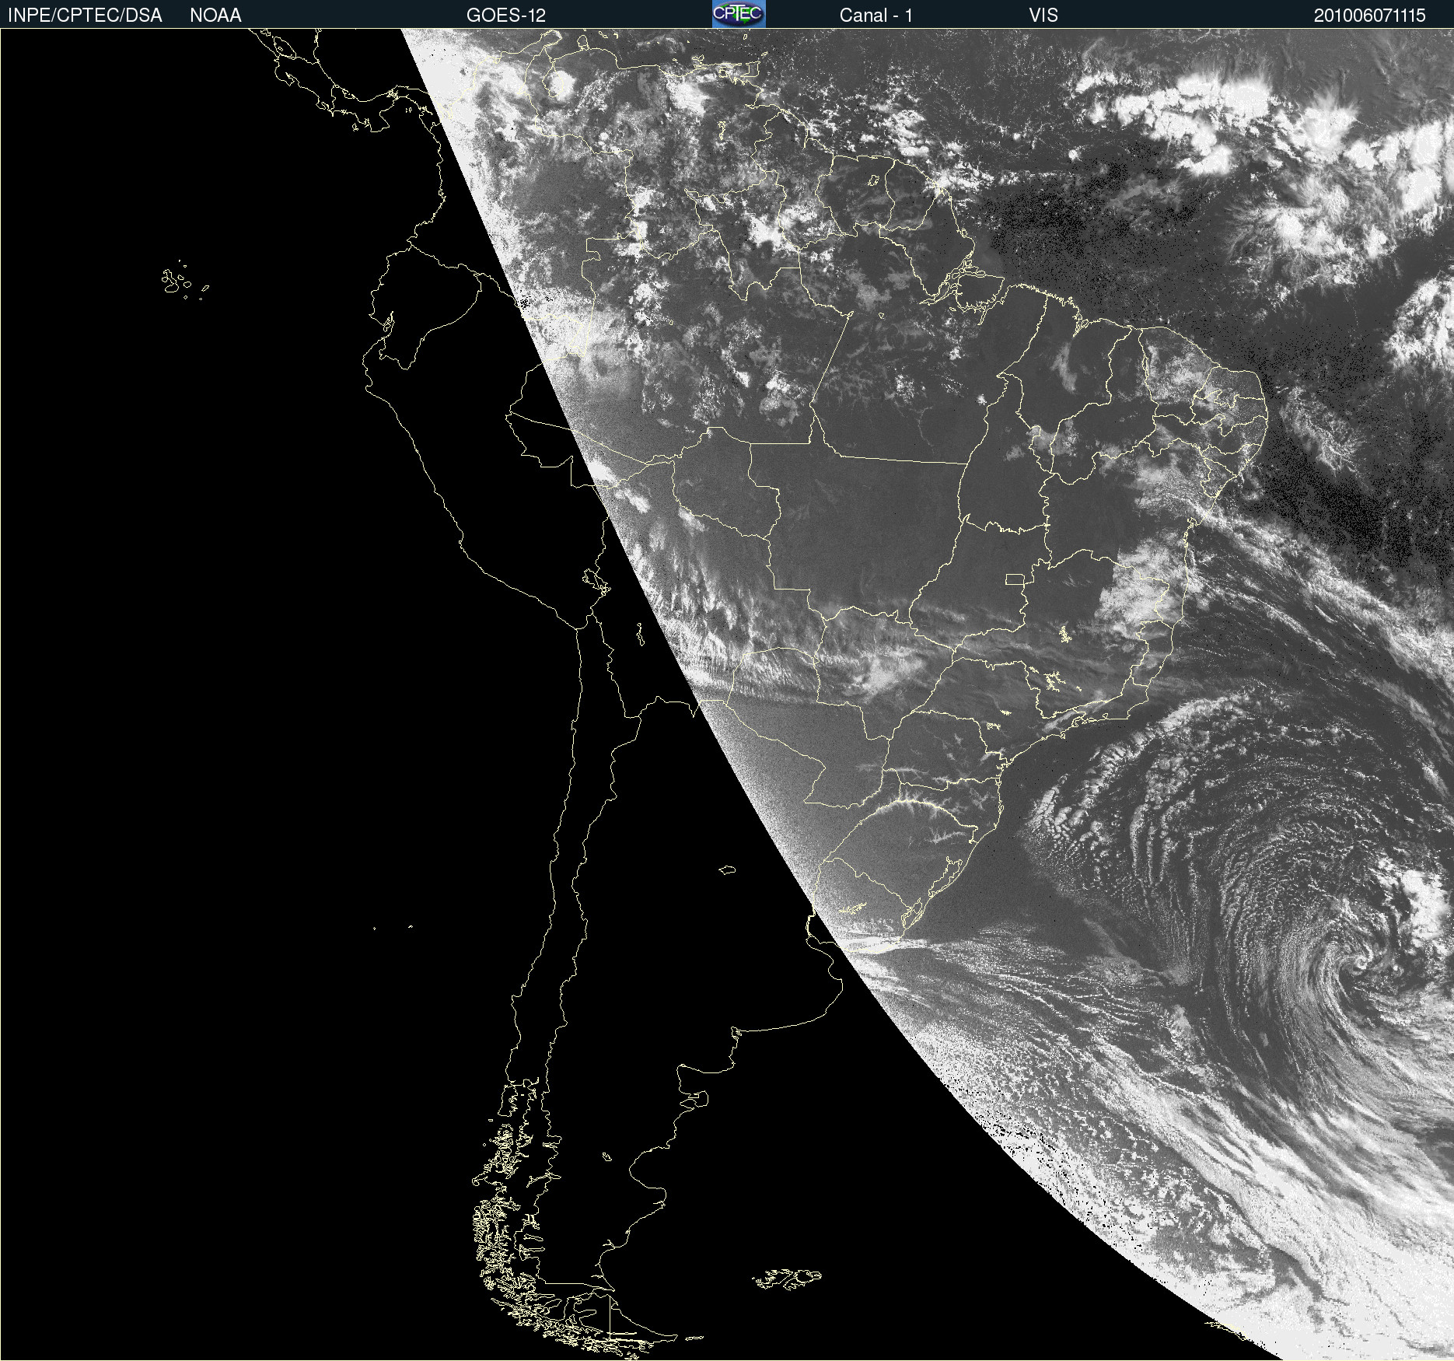The height and width of the screenshot is (1361, 1454).
Task: Click the VIS label in the header
Action: coord(1043,16)
